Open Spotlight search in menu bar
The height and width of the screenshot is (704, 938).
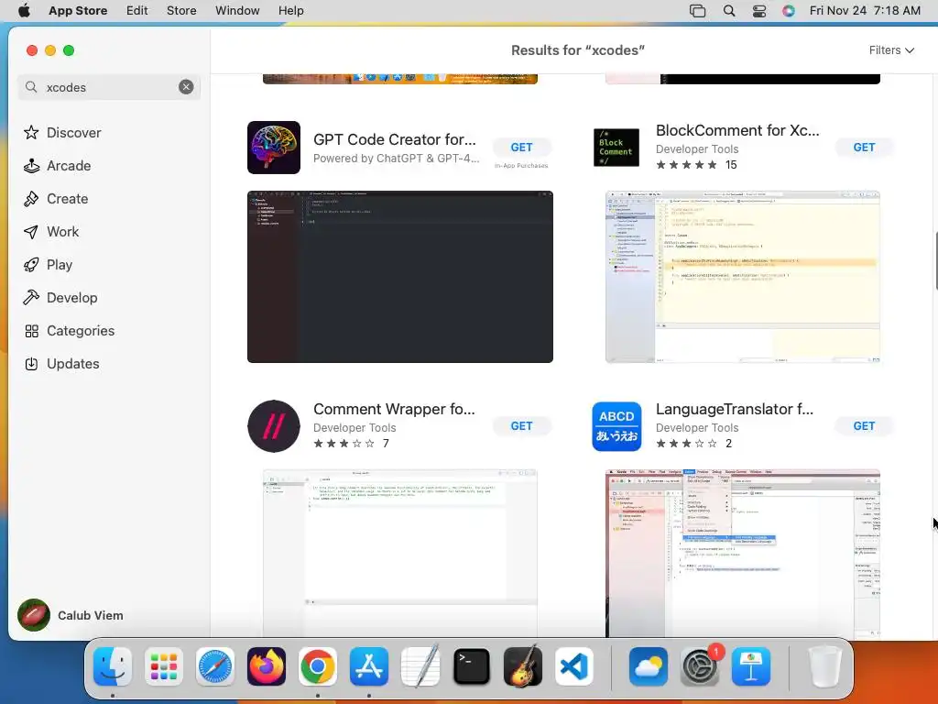tap(728, 11)
